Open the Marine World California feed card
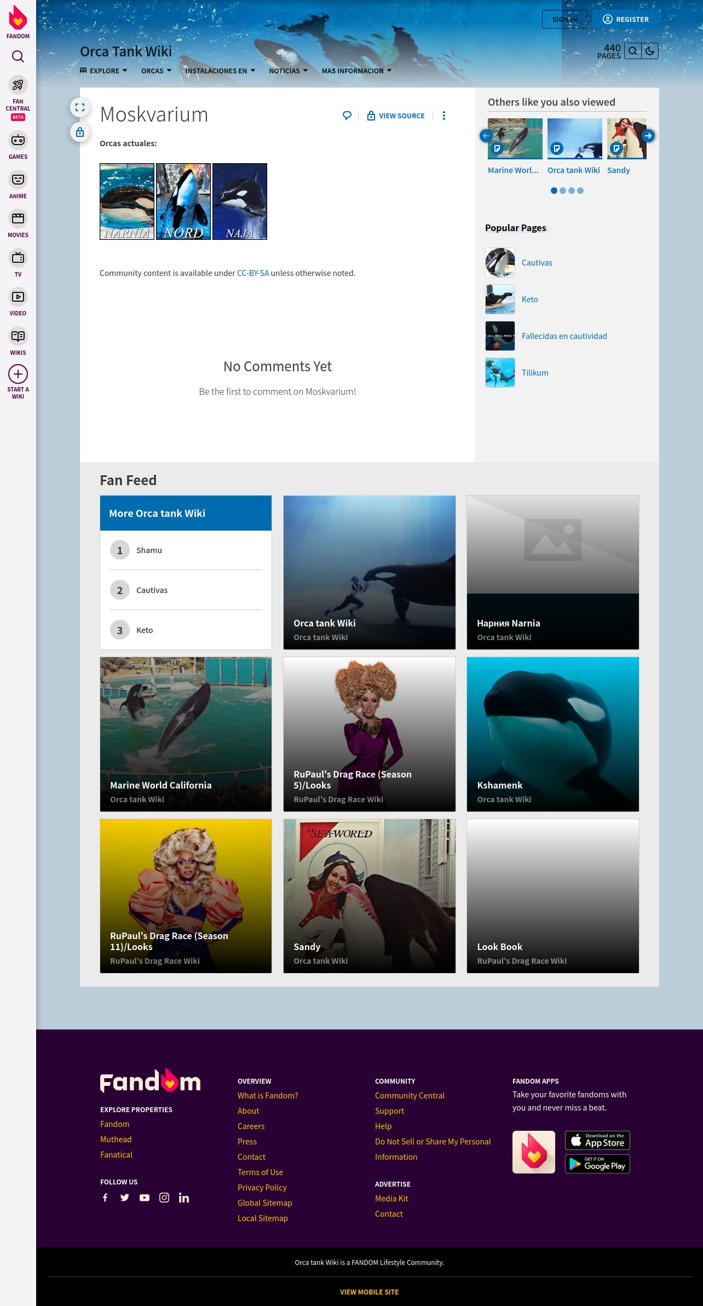This screenshot has height=1306, width=703. [x=186, y=734]
